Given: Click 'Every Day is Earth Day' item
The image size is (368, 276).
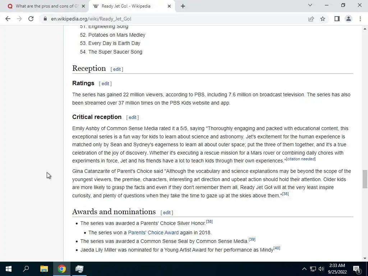Looking at the screenshot, I should 114,43.
